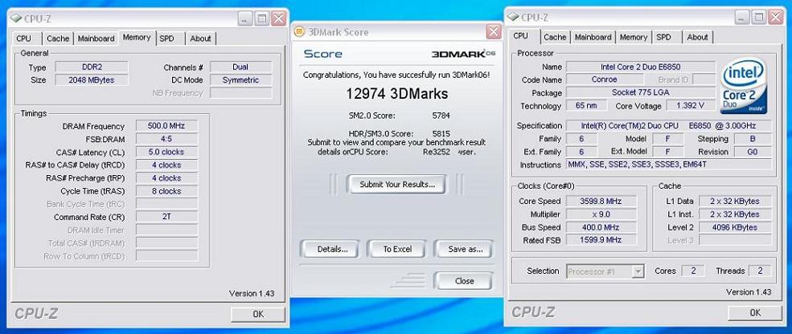Click the Threads count field
The width and height of the screenshot is (792, 334).
[760, 271]
